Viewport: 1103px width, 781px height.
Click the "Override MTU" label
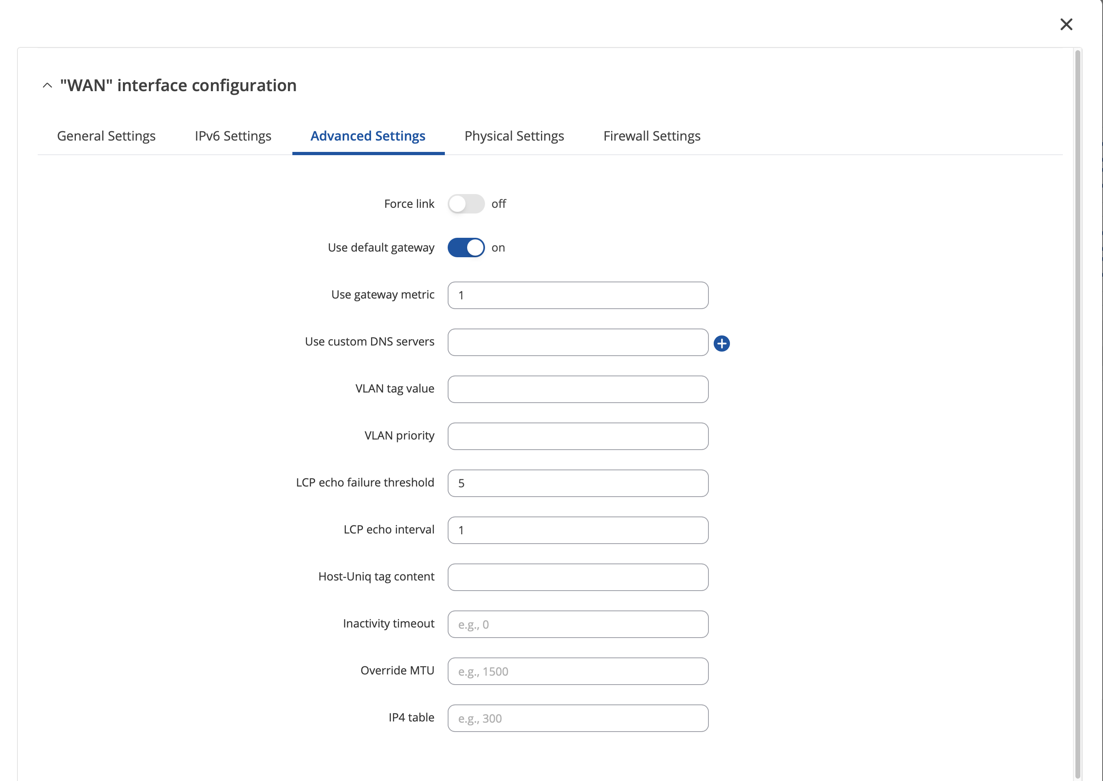click(x=397, y=670)
